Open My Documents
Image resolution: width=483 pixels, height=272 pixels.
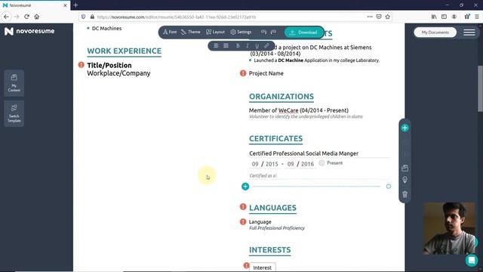(435, 32)
